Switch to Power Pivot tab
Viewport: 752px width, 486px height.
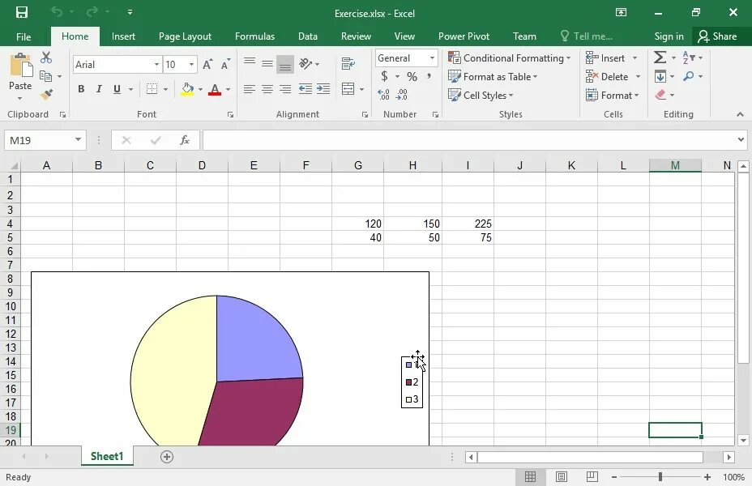[x=464, y=36]
